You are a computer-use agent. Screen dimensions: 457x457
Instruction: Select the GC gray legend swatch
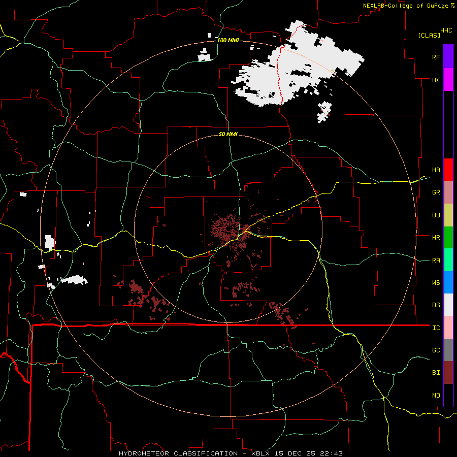pyautogui.click(x=448, y=350)
